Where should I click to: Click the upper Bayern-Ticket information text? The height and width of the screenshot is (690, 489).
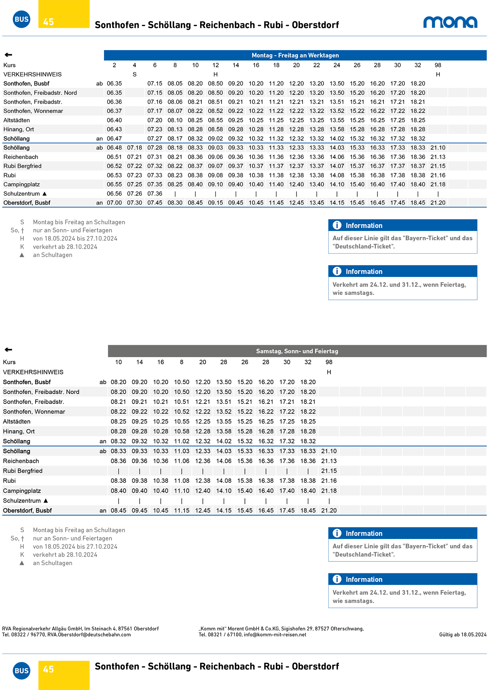coord(403,242)
